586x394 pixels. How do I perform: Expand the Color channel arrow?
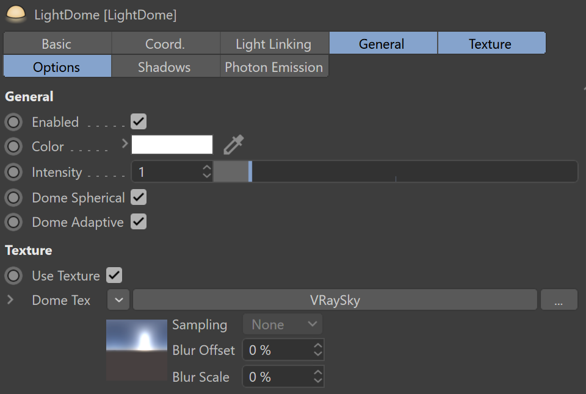coord(125,144)
